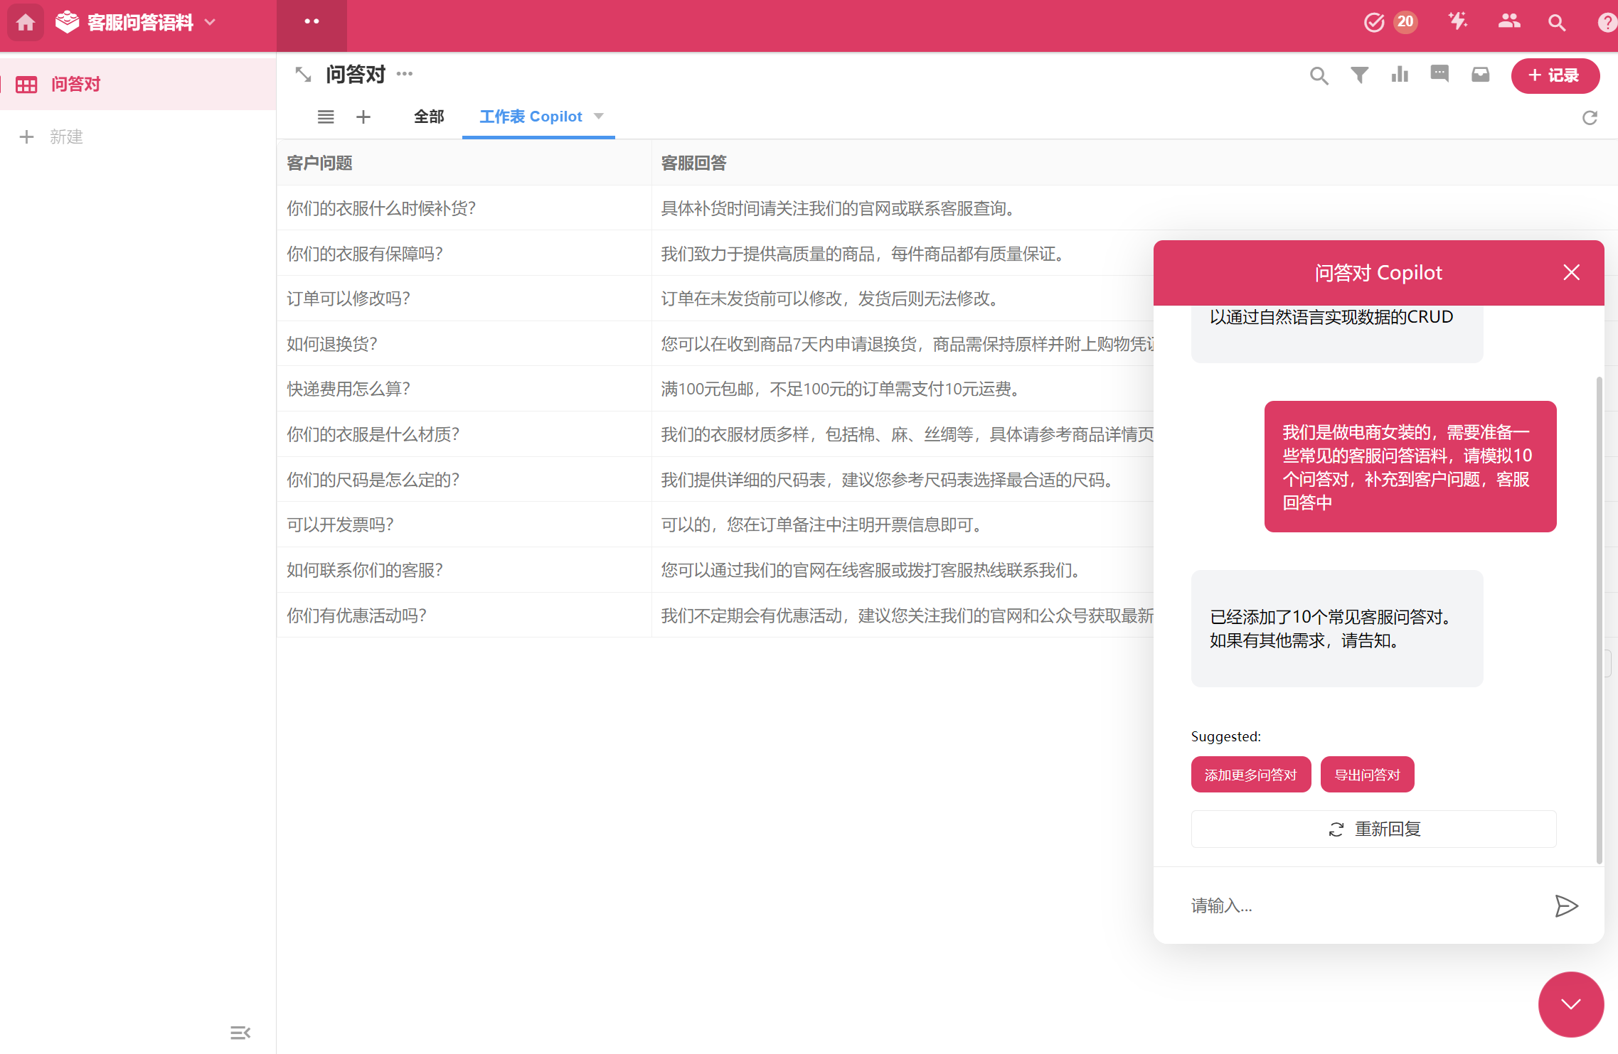Open the more options ellipsis beside 问答对 title
This screenshot has height=1054, width=1618.
(x=404, y=74)
